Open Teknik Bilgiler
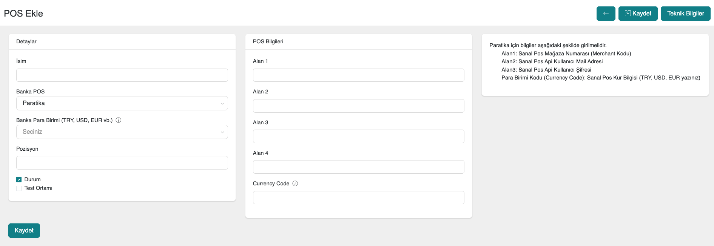This screenshot has height=246, width=714. (x=685, y=14)
